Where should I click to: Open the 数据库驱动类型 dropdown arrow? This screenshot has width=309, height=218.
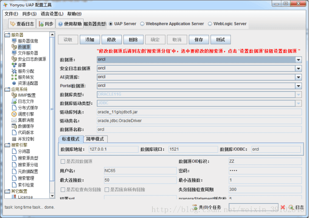(x=298, y=103)
